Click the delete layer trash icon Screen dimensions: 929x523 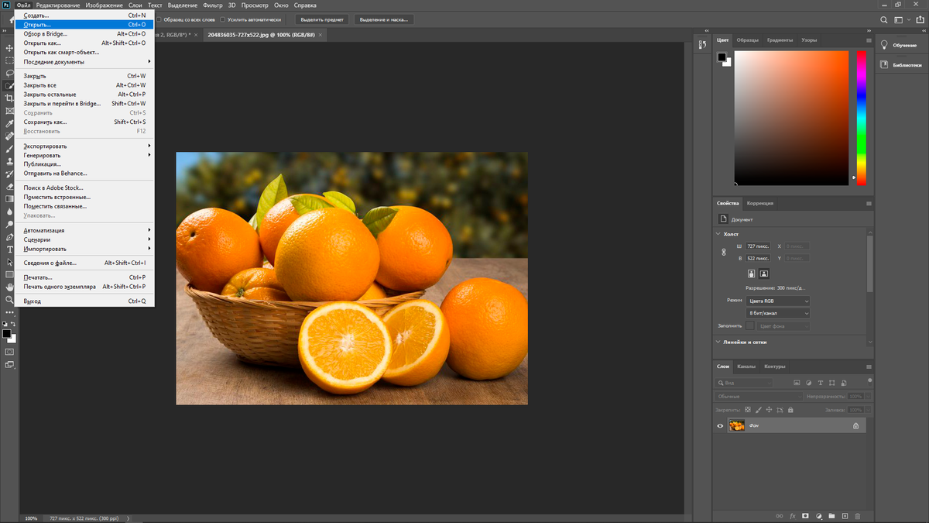[x=858, y=516]
